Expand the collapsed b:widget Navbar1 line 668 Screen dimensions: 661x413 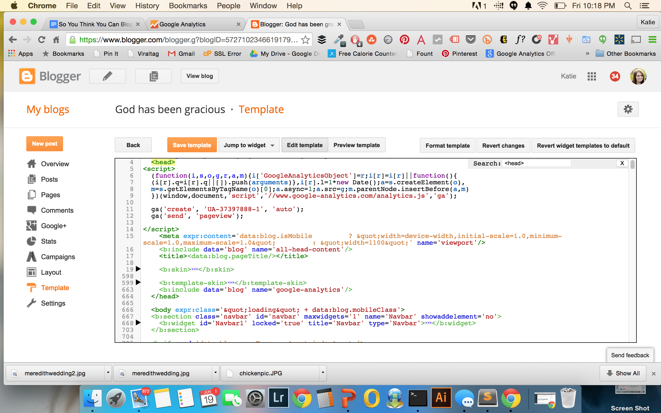tap(139, 323)
